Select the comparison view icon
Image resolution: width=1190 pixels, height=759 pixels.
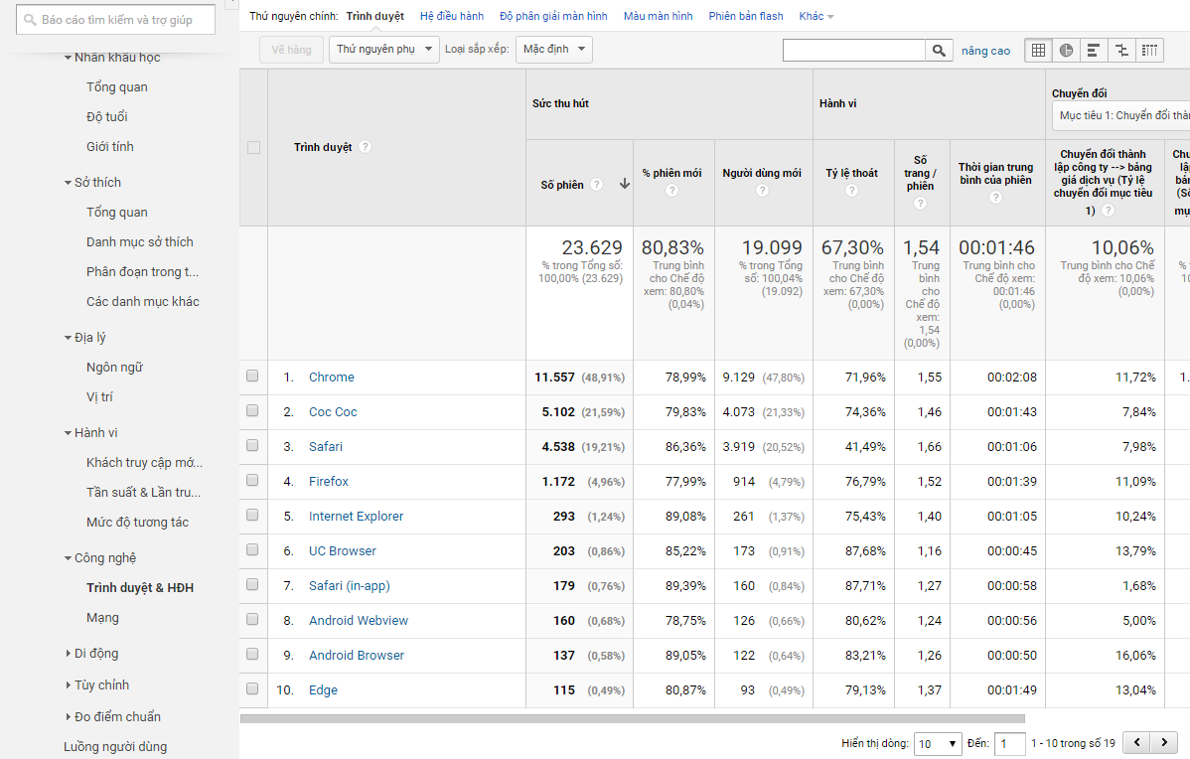click(1121, 50)
